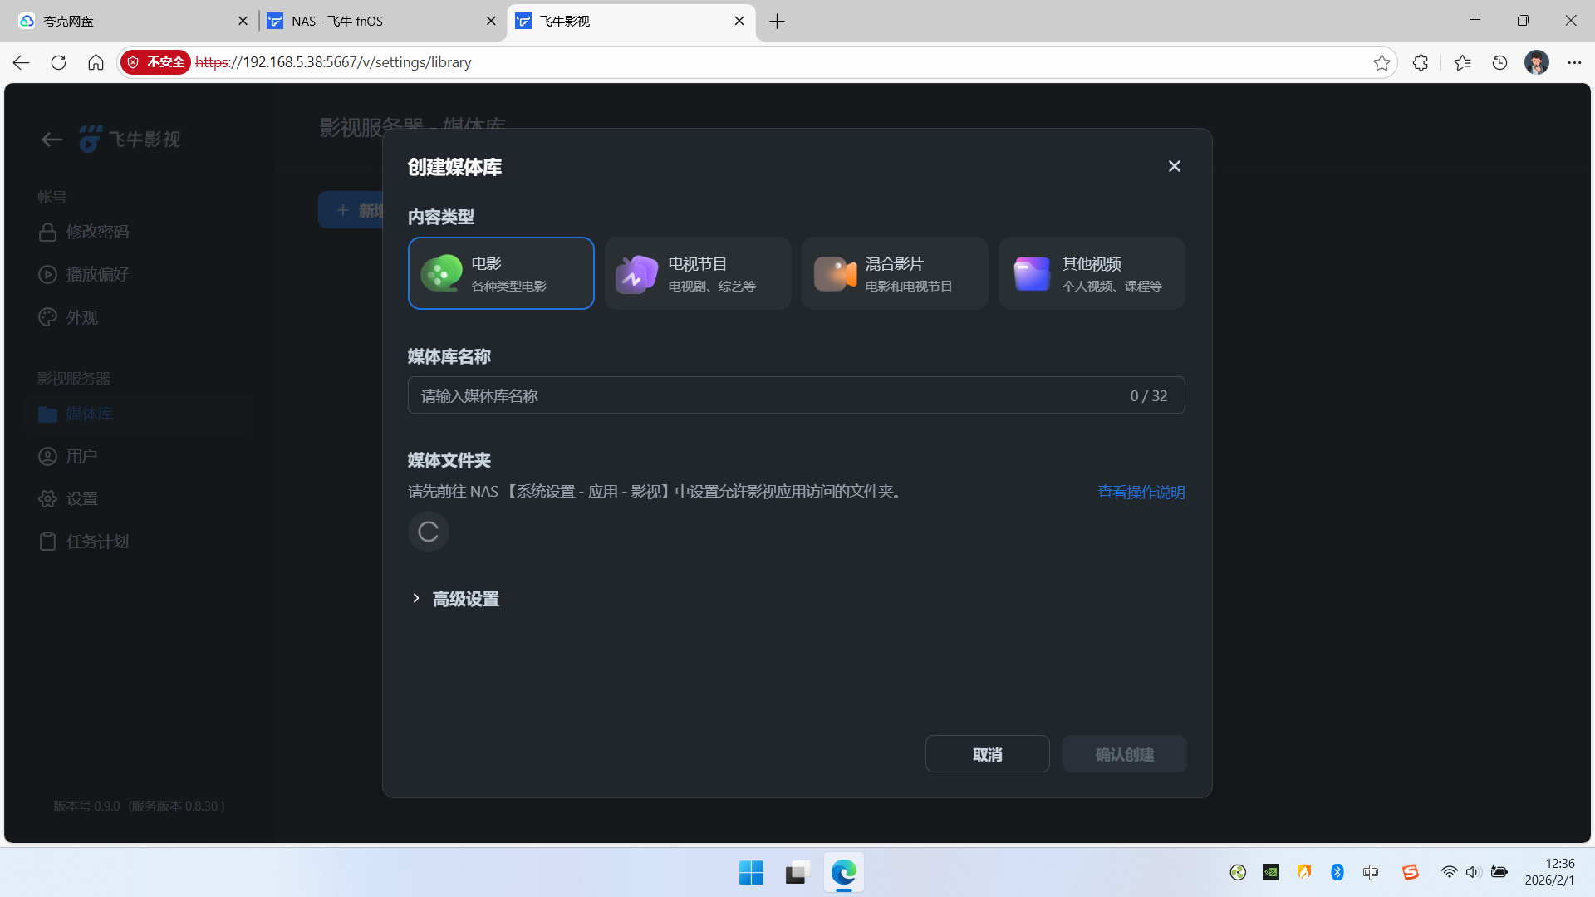The image size is (1595, 897).
Task: Open 任务计划 task schedule section
Action: pos(97,541)
